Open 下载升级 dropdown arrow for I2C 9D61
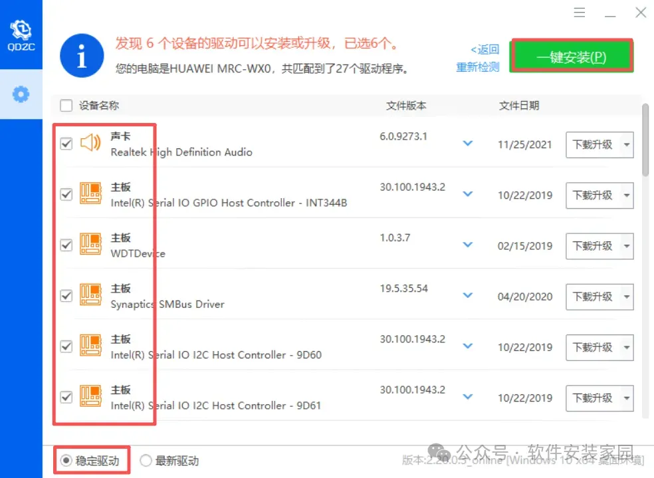This screenshot has height=478, width=654. click(627, 398)
